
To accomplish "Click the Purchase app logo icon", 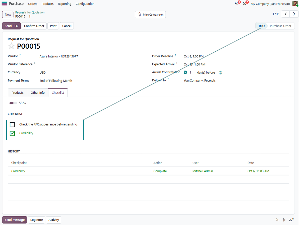I will tap(4, 4).
